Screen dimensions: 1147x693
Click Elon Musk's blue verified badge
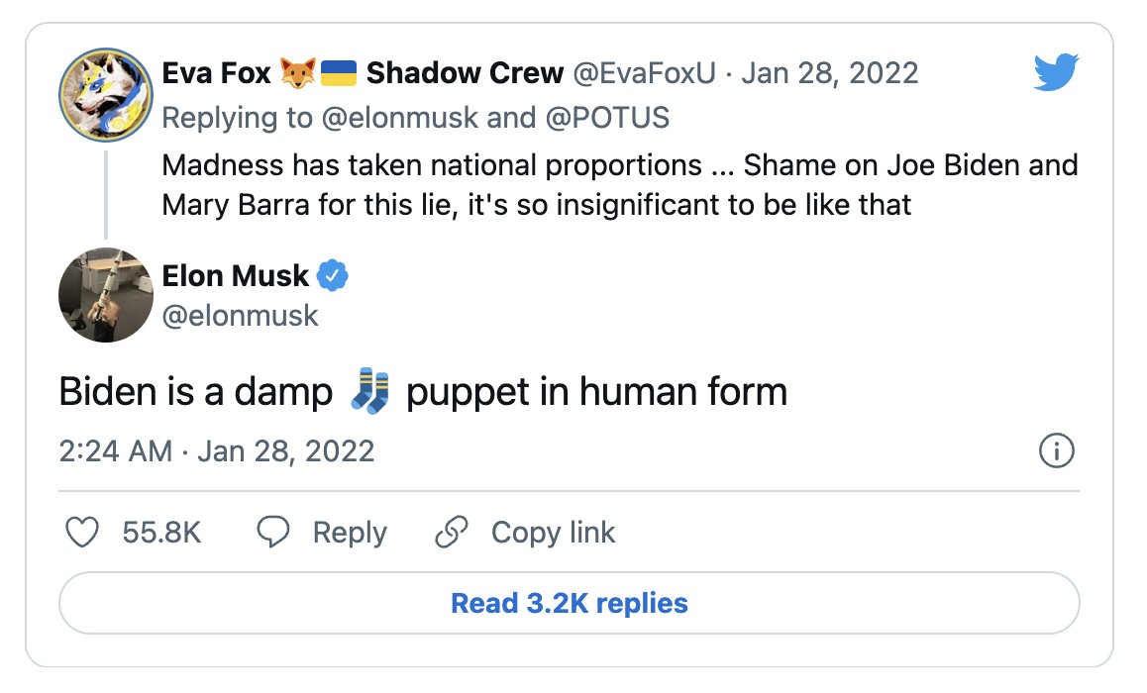[335, 275]
